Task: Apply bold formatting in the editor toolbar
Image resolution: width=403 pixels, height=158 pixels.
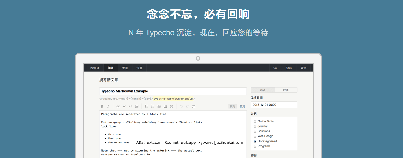Action: coord(102,106)
